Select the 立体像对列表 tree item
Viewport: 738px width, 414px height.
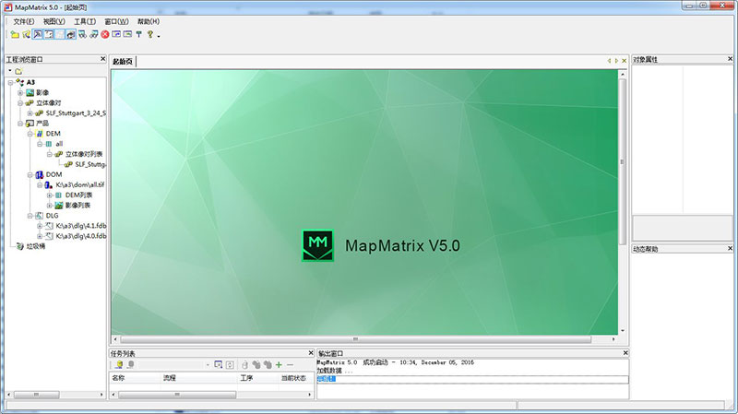click(84, 154)
